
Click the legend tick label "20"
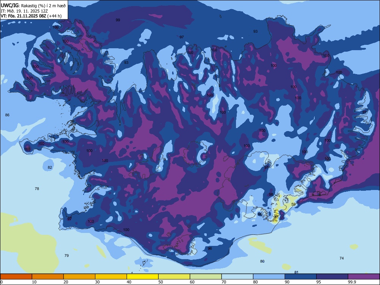[x=66, y=282]
